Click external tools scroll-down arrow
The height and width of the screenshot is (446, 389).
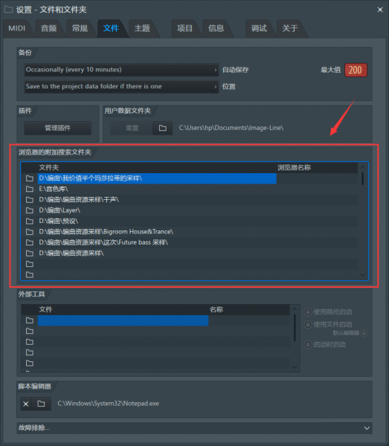(x=295, y=367)
